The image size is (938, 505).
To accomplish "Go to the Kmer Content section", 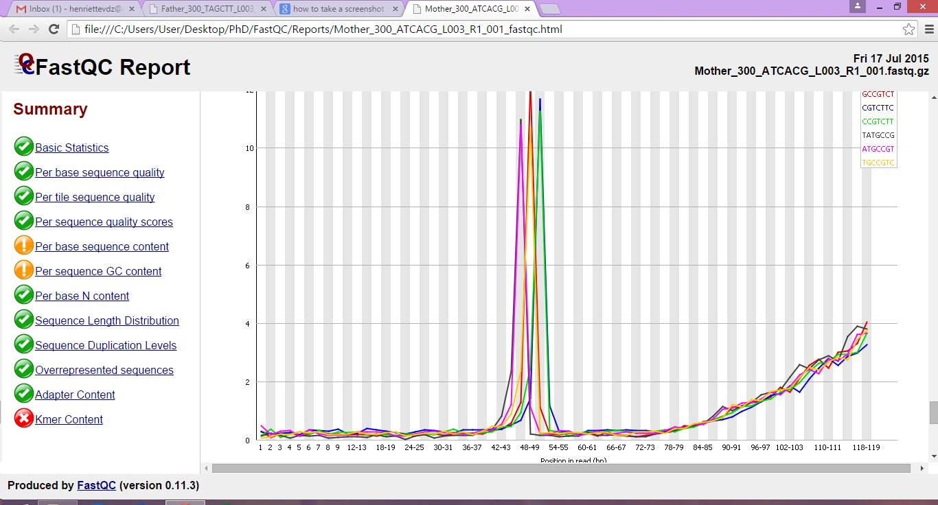I will [69, 419].
